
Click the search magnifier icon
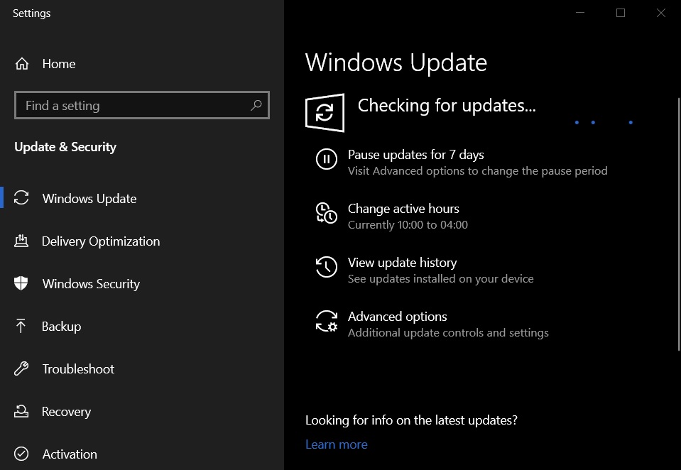pos(256,106)
